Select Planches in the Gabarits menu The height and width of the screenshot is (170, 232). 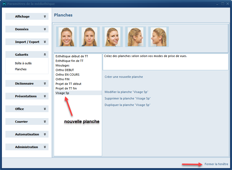pyautogui.click(x=21, y=69)
